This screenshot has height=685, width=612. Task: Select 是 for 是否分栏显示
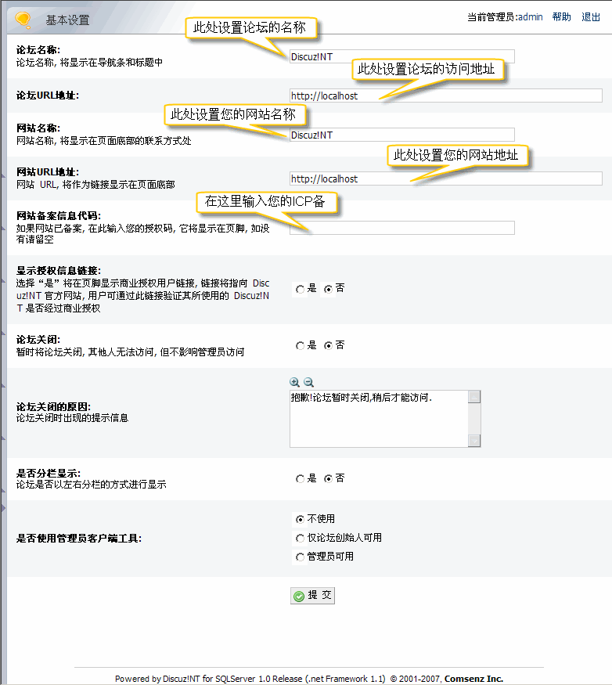(x=301, y=478)
